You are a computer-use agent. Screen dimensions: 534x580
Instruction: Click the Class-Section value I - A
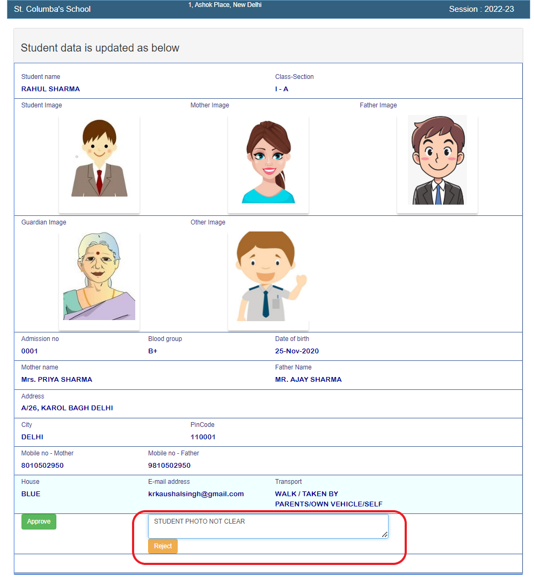(x=282, y=89)
